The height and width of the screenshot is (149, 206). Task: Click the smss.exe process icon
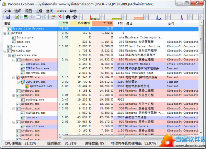click(14, 42)
